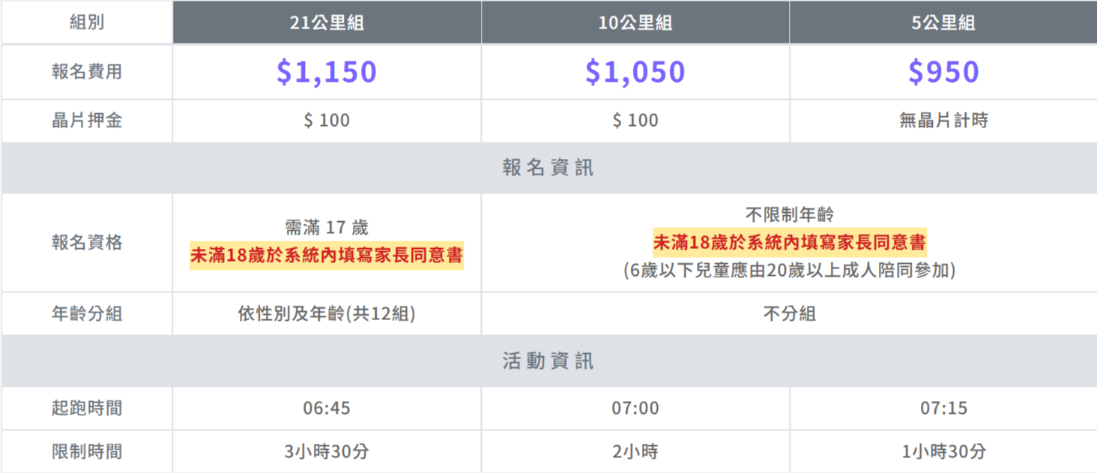Click the 需滿 17 歲 requirement text
The image size is (1097, 473).
[x=327, y=227]
